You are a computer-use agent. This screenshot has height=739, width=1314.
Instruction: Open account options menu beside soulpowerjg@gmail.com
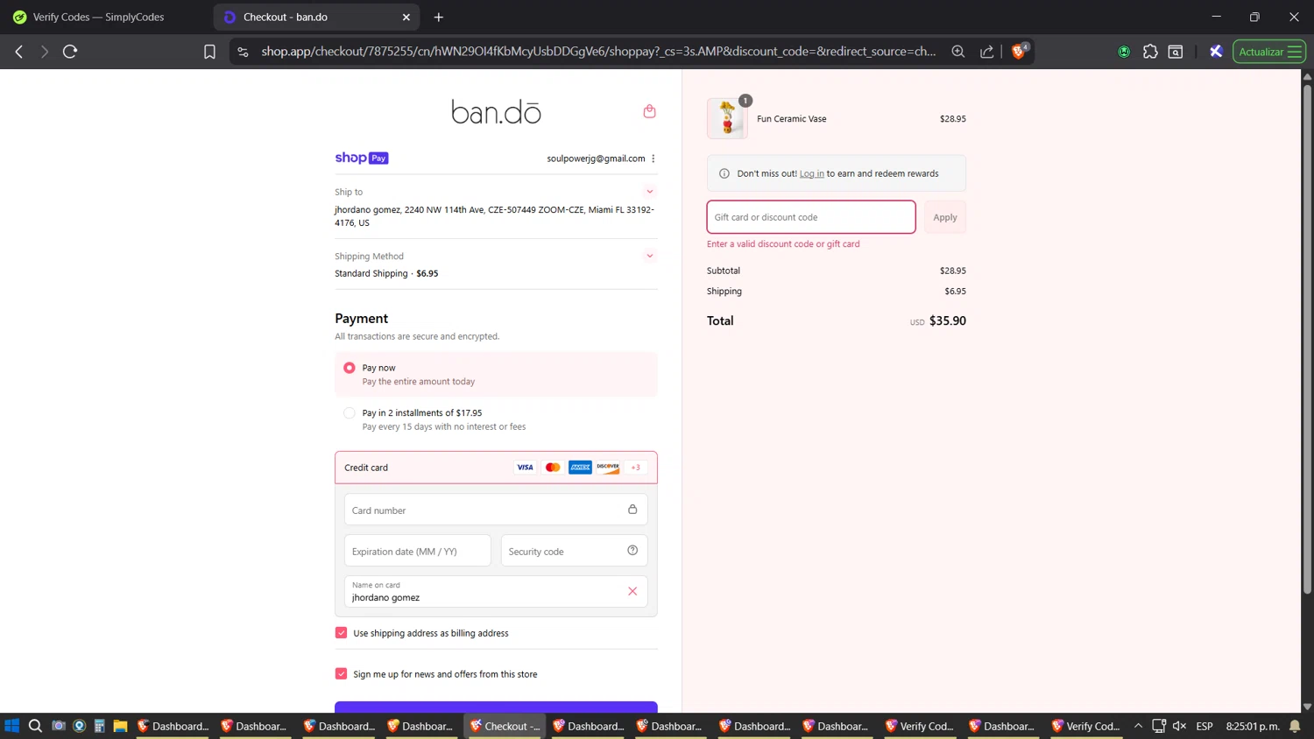pos(653,158)
